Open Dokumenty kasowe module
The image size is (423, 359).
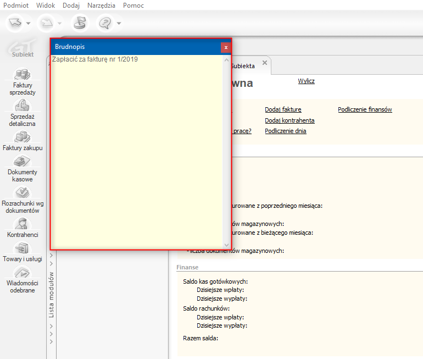[x=23, y=168]
